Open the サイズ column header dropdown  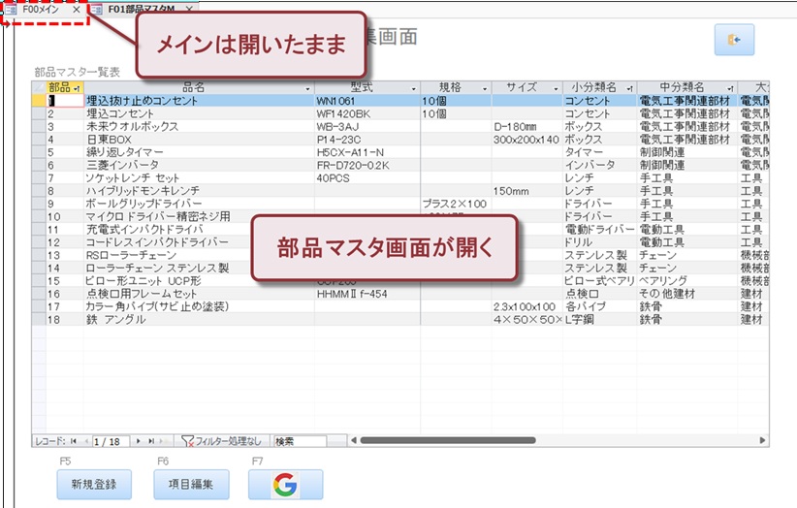coord(555,87)
